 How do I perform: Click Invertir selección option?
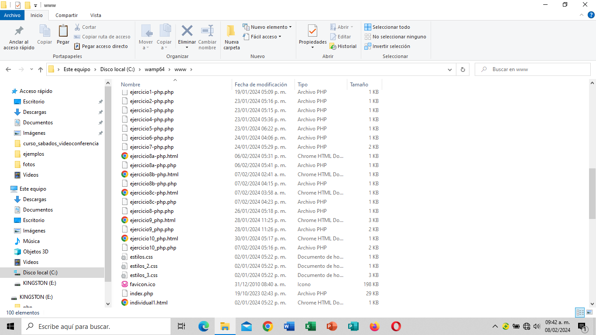coord(387,46)
